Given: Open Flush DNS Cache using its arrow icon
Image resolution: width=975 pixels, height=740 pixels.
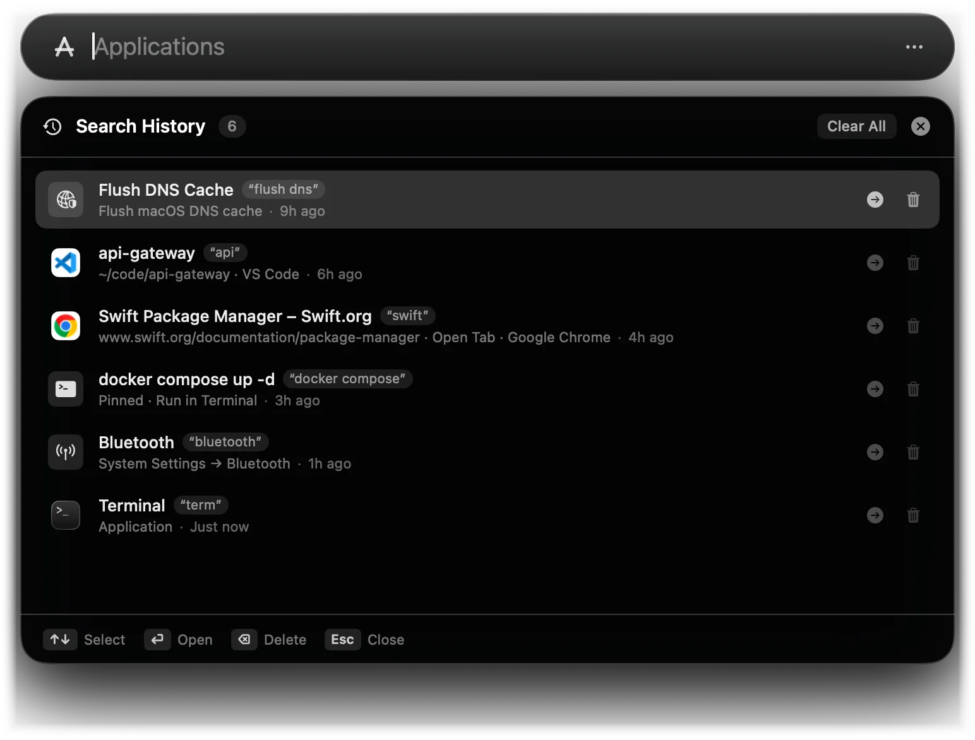Looking at the screenshot, I should [875, 200].
